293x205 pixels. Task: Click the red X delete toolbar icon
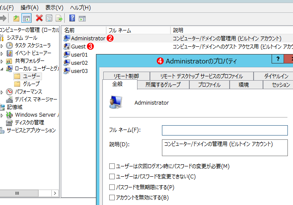click(x=39, y=18)
